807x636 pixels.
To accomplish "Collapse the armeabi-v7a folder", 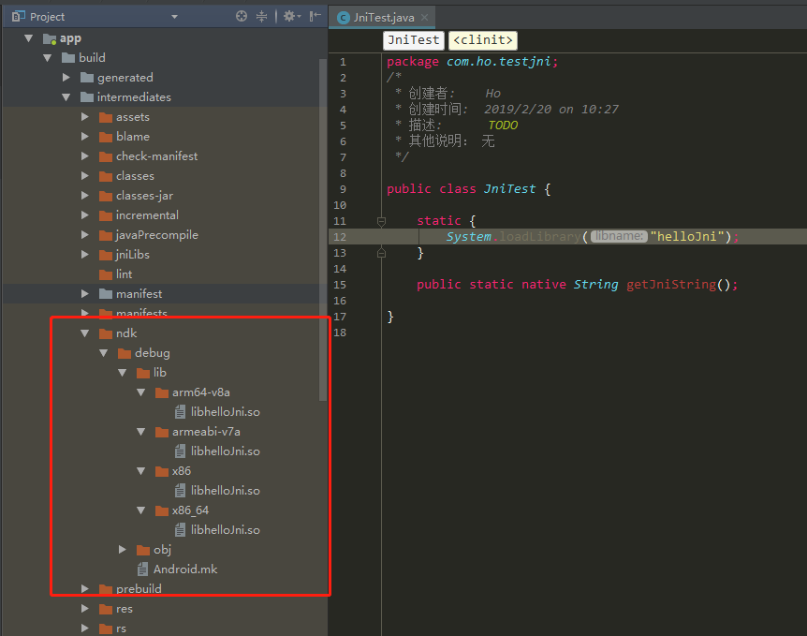I will (x=141, y=432).
